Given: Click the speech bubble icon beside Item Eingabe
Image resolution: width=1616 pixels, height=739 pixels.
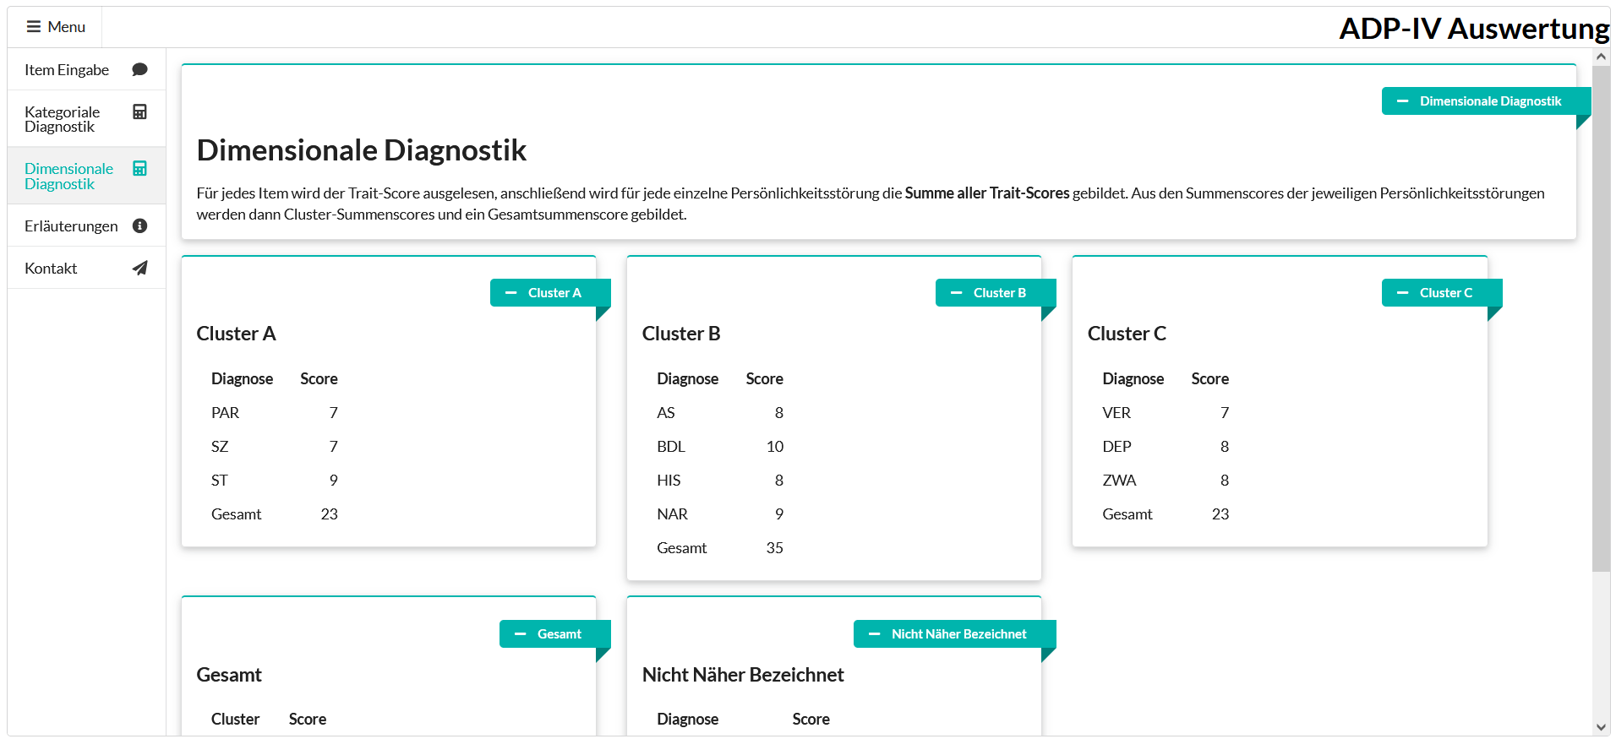Looking at the screenshot, I should pyautogui.click(x=140, y=69).
